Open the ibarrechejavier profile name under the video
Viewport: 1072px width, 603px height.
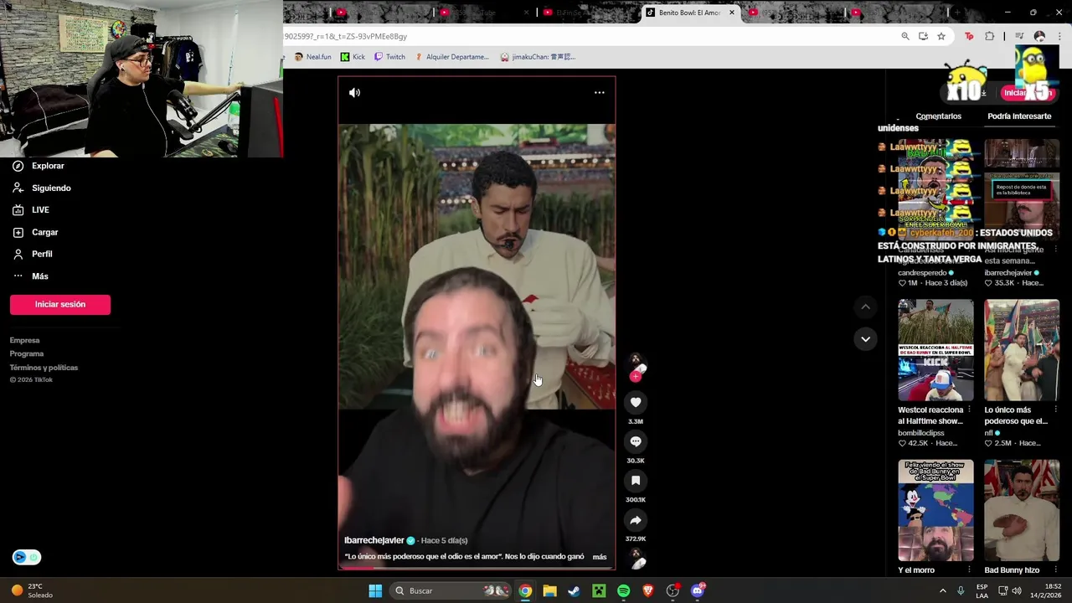(x=374, y=540)
